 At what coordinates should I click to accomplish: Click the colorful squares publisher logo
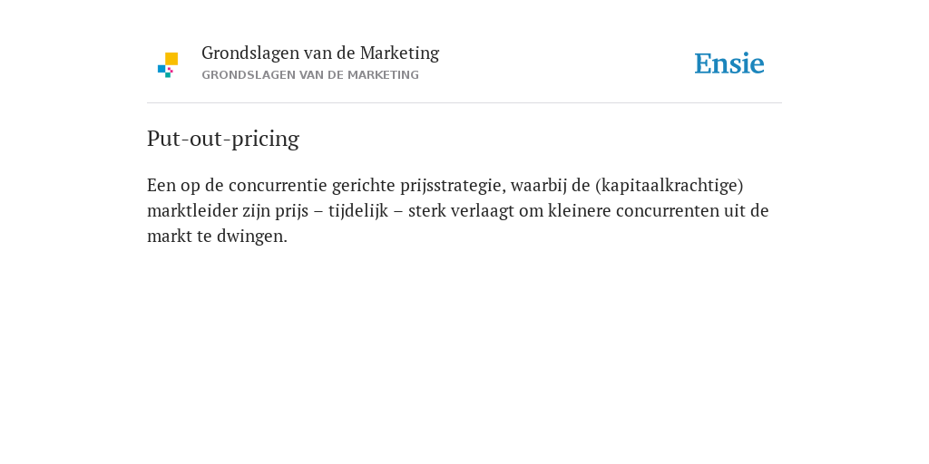[x=168, y=65]
